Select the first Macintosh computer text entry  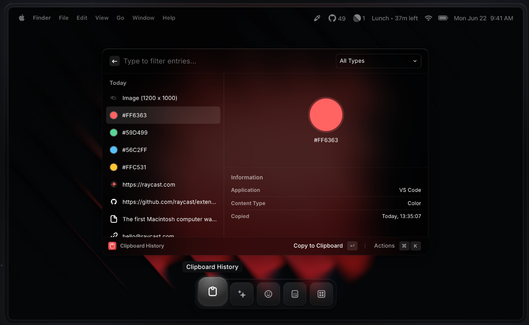tap(163, 219)
